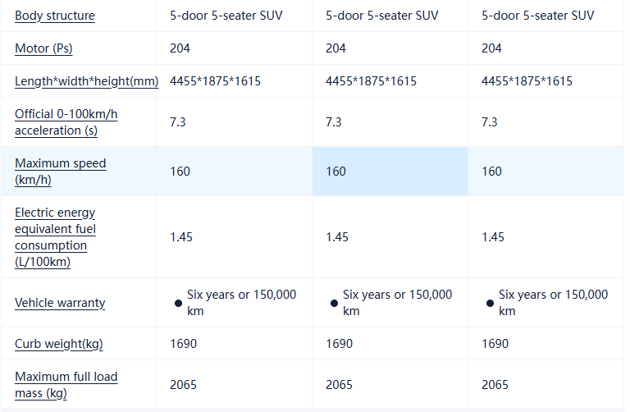This screenshot has height=412, width=630.
Task: Click the second column 7.3 acceleration value
Action: tap(334, 122)
